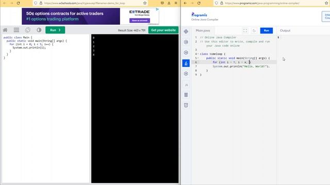The height and width of the screenshot is (185, 330).
Task: Click the println "Hello, World!" line in Programiz
Action: click(241, 66)
